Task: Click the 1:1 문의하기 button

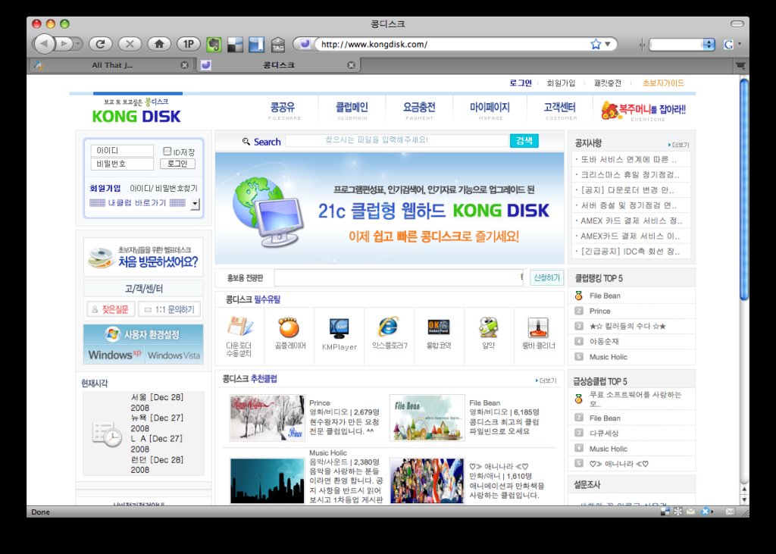Action: pyautogui.click(x=170, y=309)
